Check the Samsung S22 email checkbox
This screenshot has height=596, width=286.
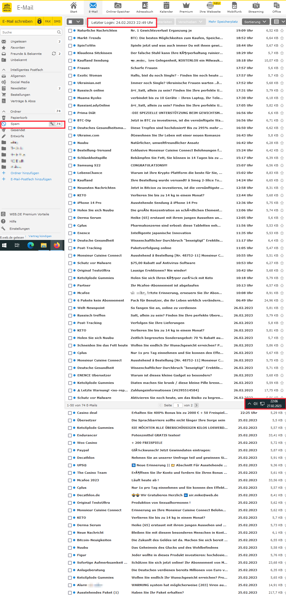[70, 166]
